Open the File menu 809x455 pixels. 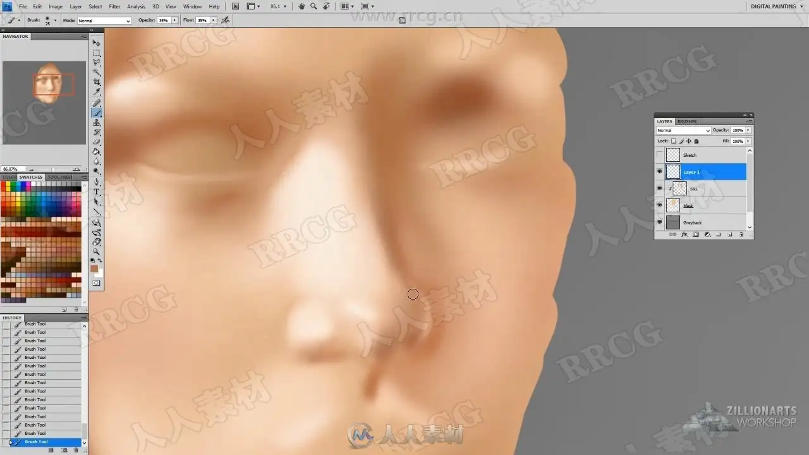[23, 6]
